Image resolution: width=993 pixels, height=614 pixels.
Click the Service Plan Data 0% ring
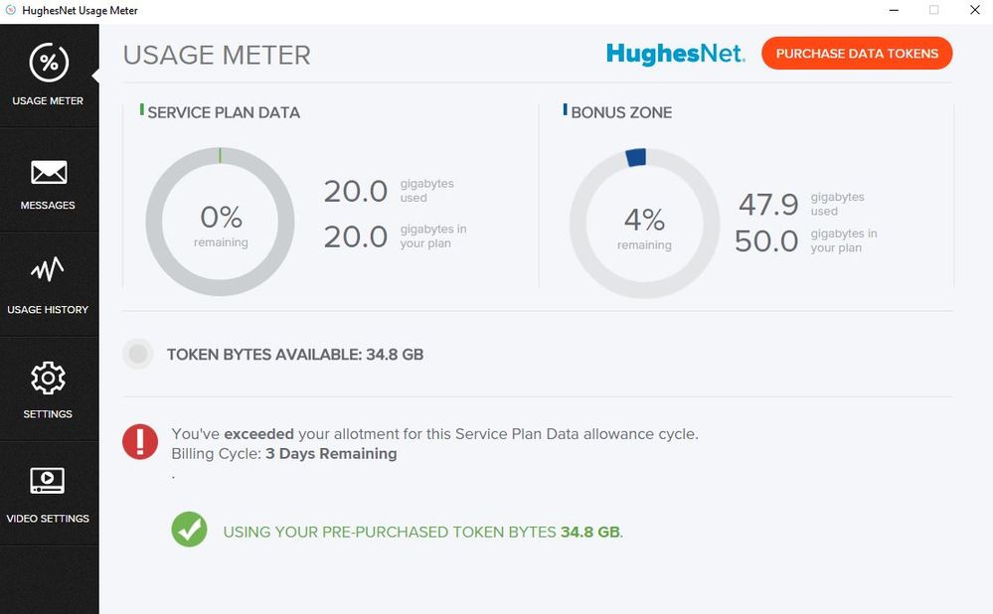pos(220,222)
